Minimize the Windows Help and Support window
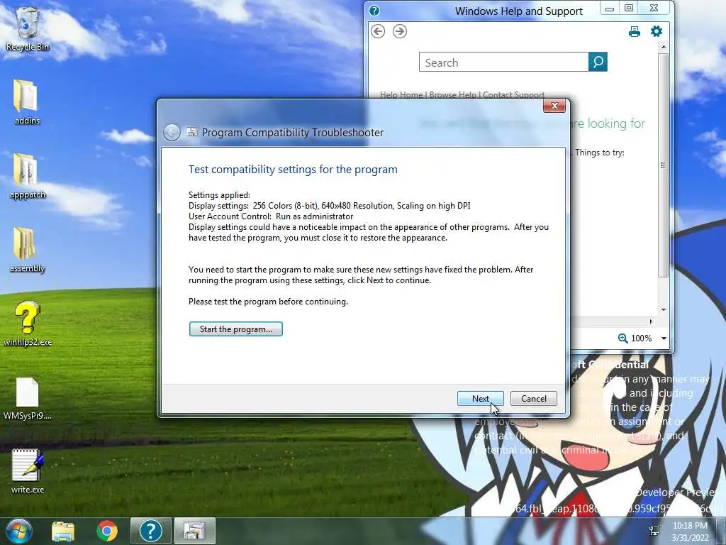 (x=610, y=9)
